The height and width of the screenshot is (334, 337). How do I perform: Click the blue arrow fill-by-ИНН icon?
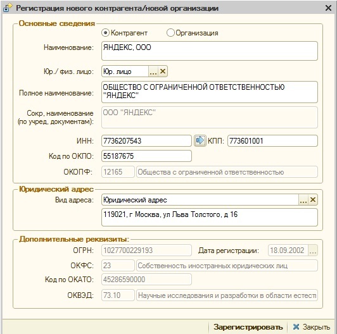click(200, 140)
